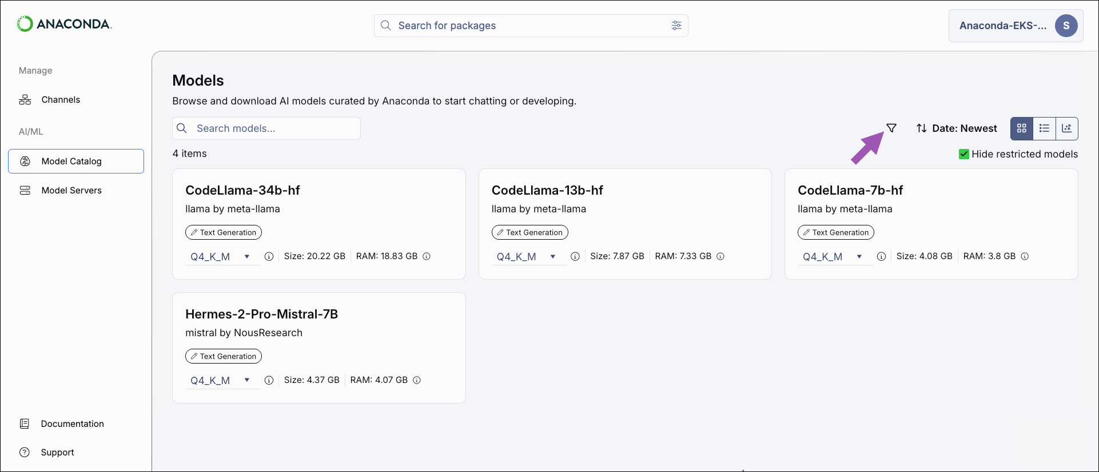Click the "4 items" count text
This screenshot has height=472, width=1099.
(190, 154)
